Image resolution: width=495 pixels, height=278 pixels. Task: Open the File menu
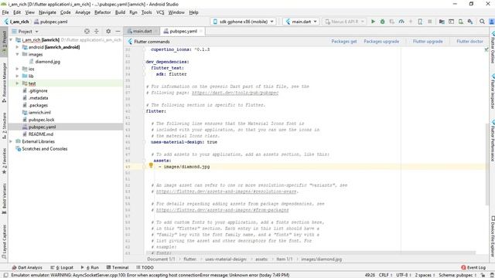[x=5, y=12]
